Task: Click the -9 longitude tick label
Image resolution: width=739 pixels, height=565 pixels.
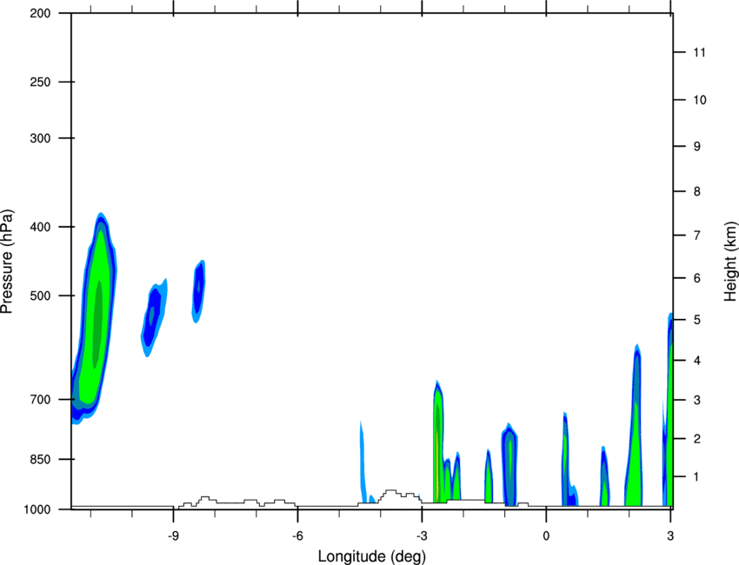Action: [173, 535]
